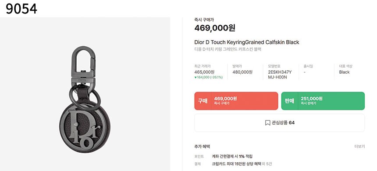
Task: Click the 관심상품 64 wishlist button
Action: pyautogui.click(x=280, y=123)
